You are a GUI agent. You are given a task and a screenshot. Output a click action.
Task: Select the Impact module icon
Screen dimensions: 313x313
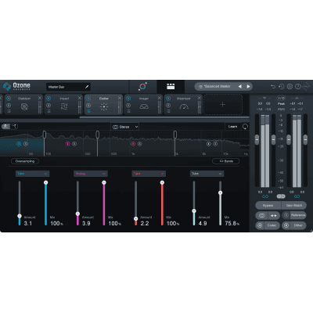(x=64, y=106)
